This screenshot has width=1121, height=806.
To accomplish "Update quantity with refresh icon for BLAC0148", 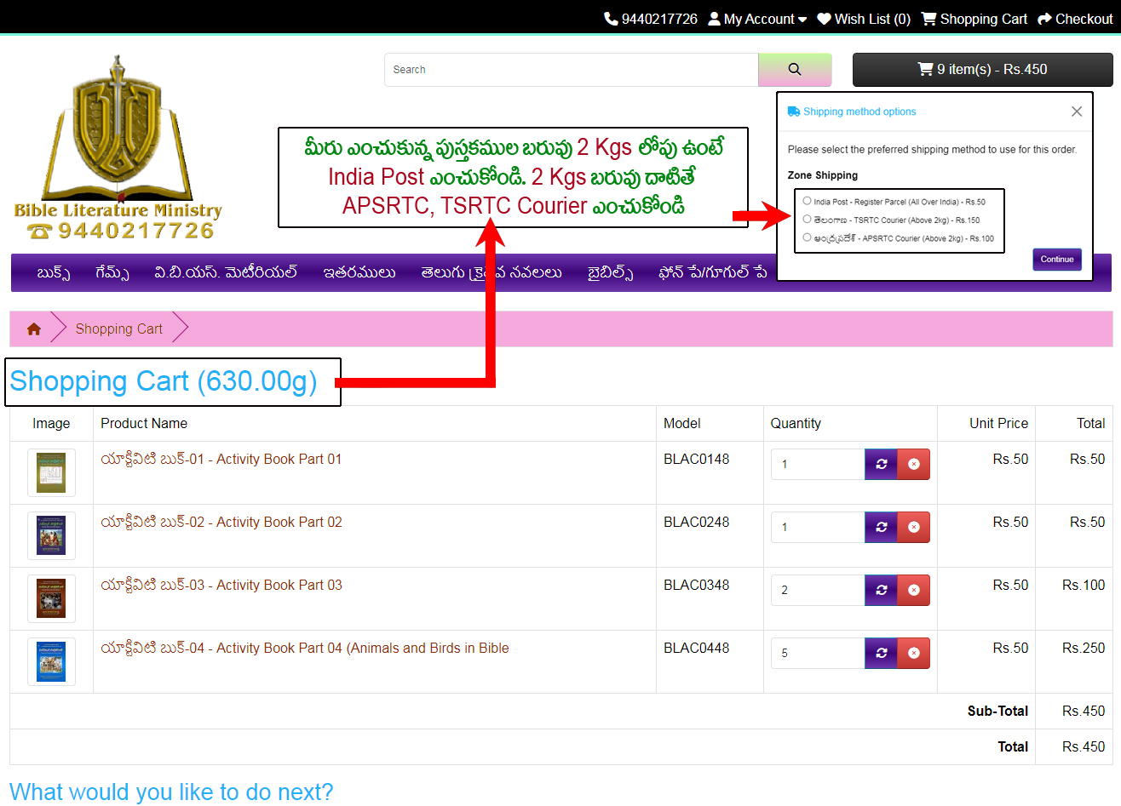I will point(881,464).
